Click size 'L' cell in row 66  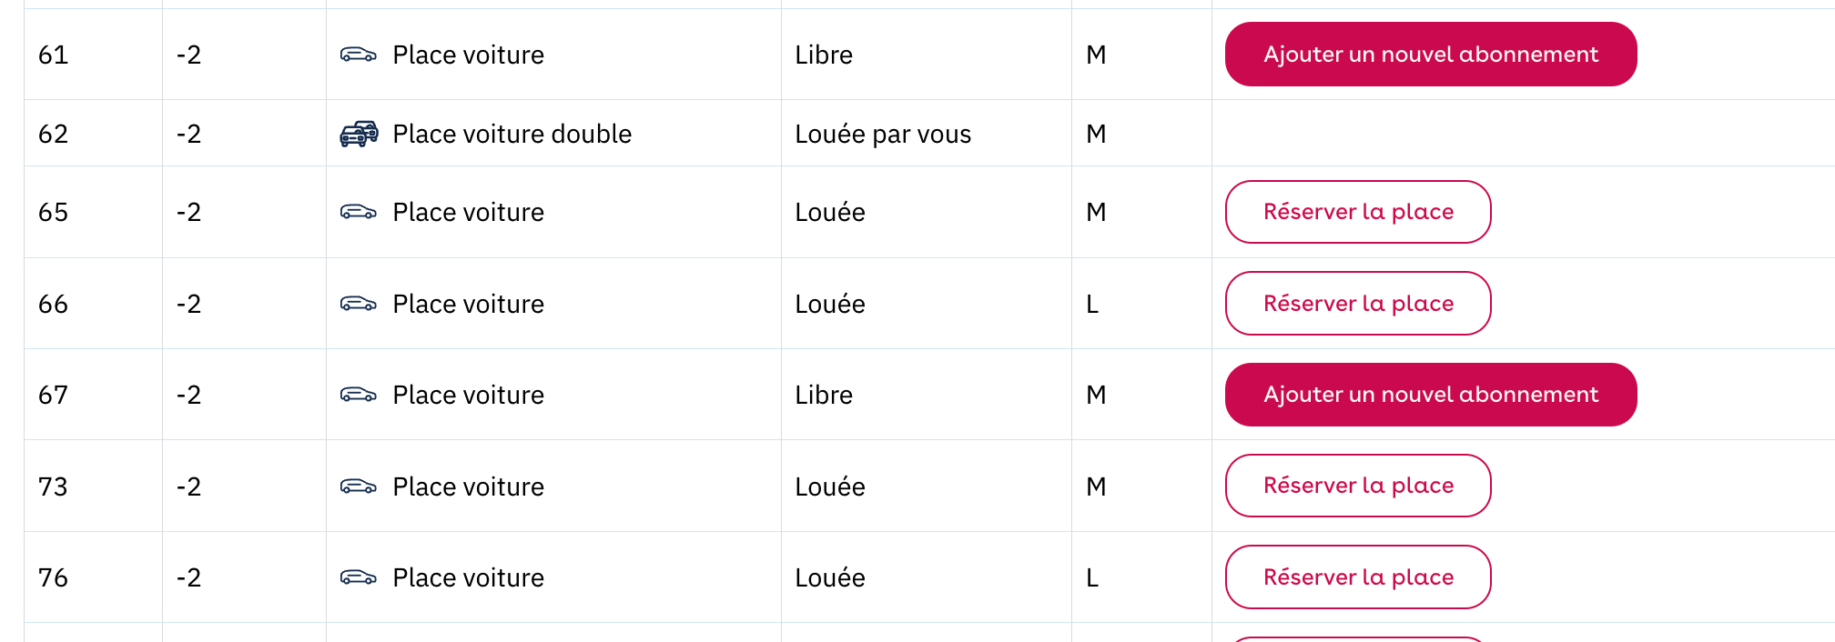[x=1141, y=304]
